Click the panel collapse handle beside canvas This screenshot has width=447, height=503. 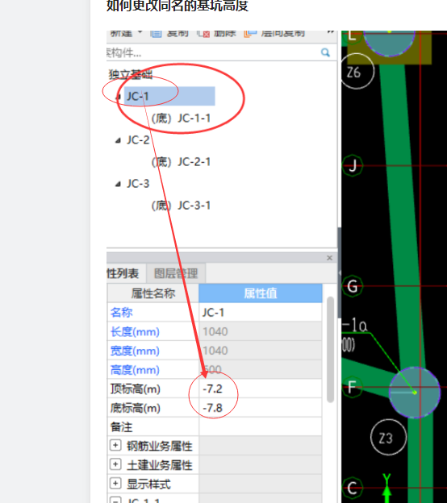[340, 272]
